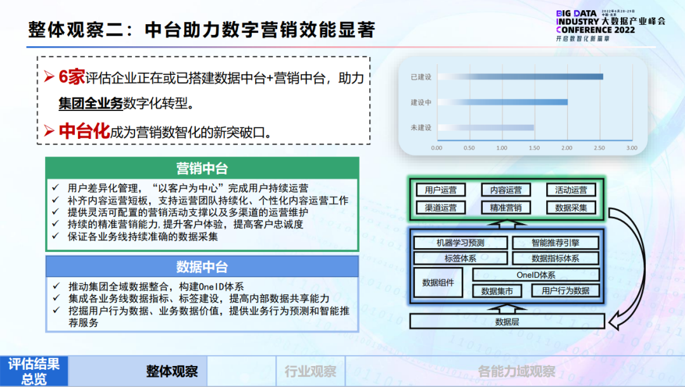Select the 内容运营 module box
Screen dimensions: 685x387
tap(506, 190)
